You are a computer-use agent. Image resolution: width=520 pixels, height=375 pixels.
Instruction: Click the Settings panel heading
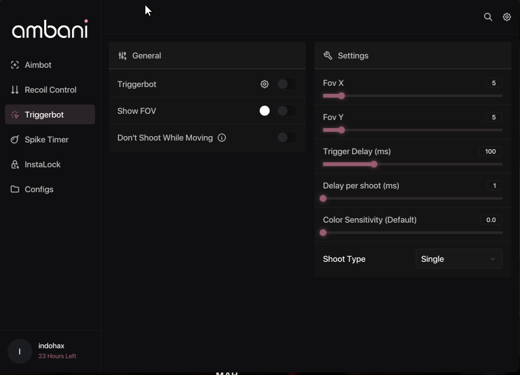353,56
